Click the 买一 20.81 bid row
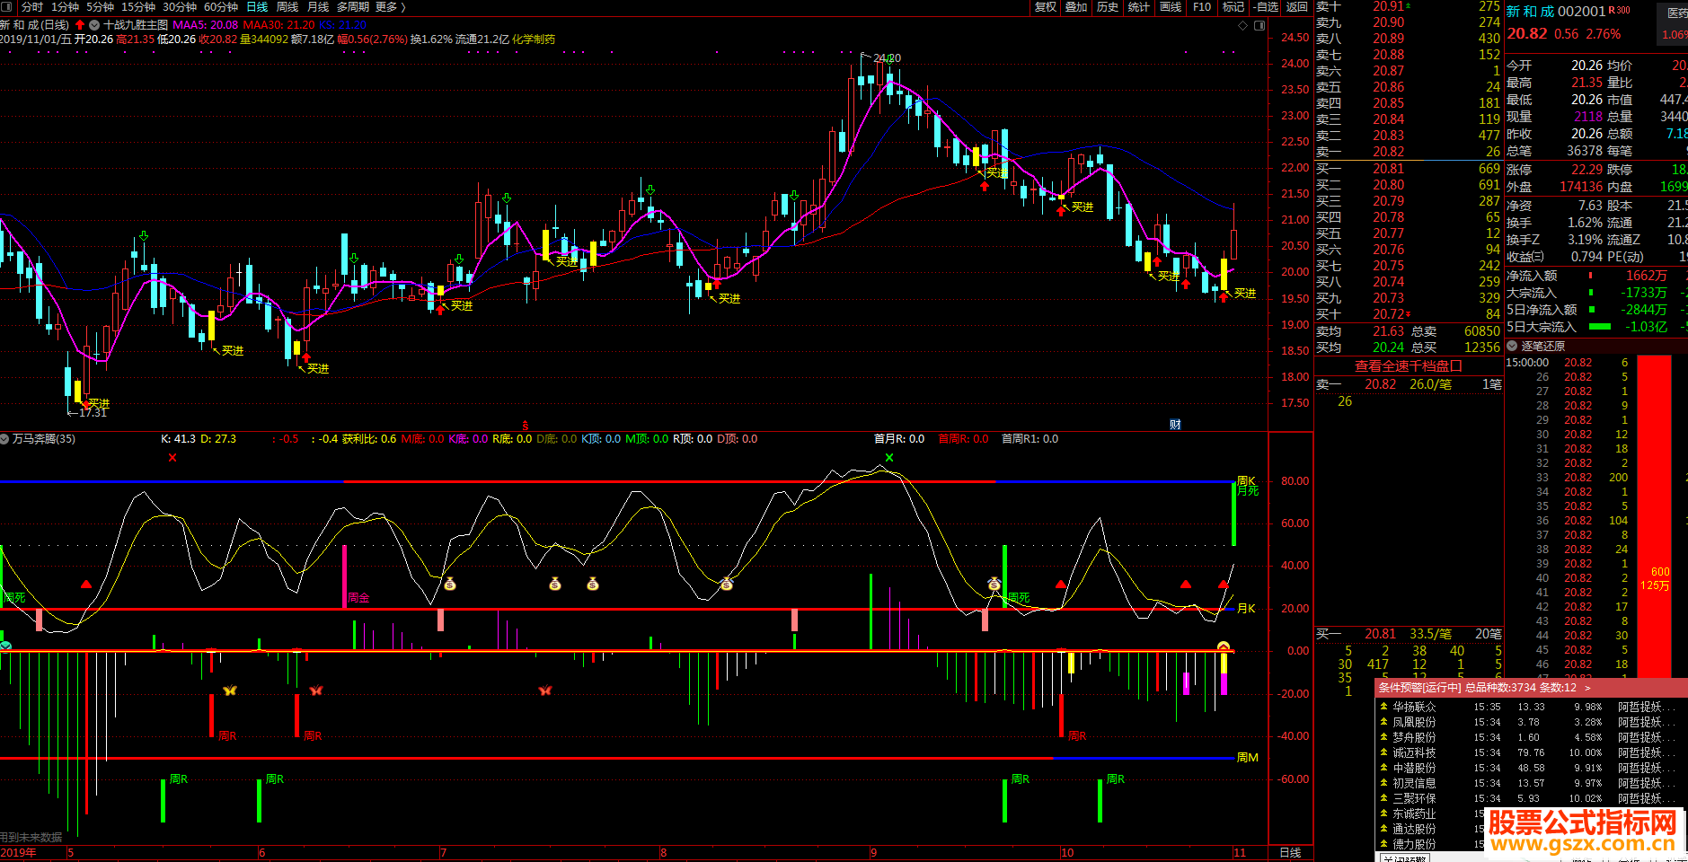 click(x=1409, y=169)
